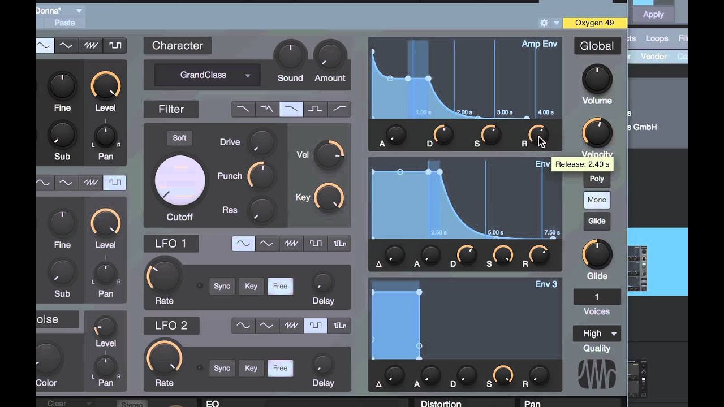Viewport: 724px width, 407px height.
Task: Select the square waveform for oscillator 1
Action: pyautogui.click(x=115, y=46)
